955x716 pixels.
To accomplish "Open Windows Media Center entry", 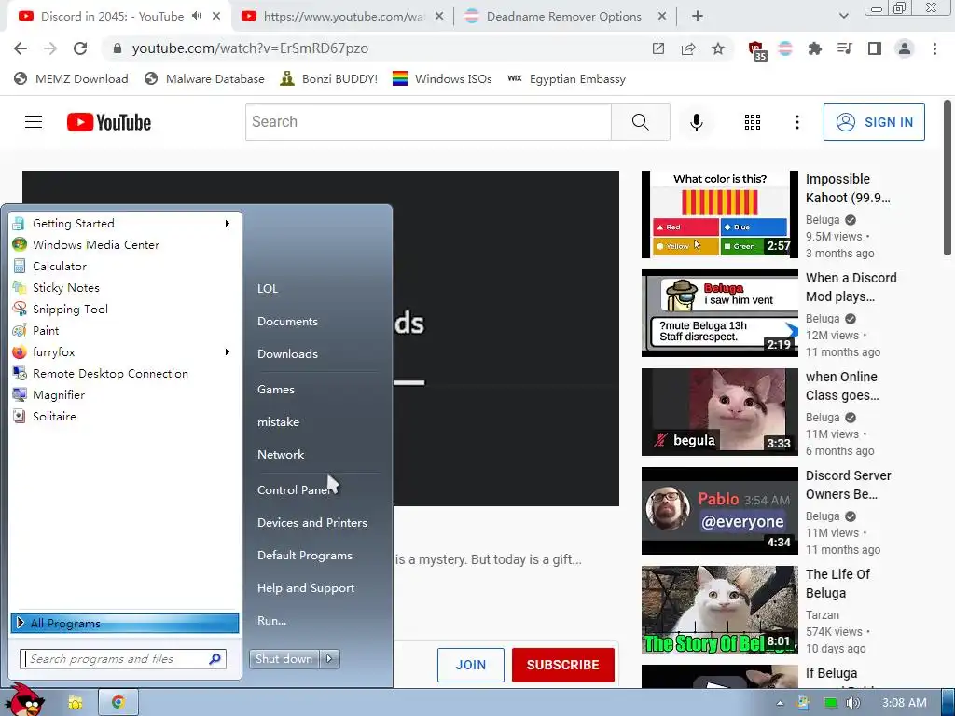I will point(96,245).
